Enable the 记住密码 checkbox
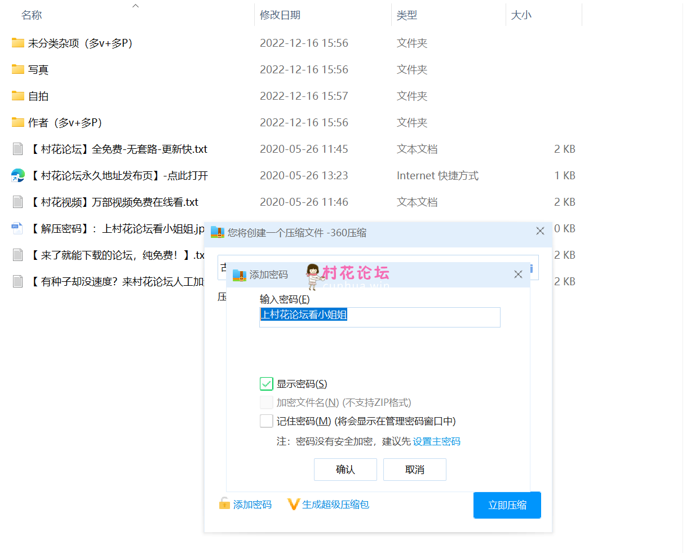This screenshot has height=553, width=695. click(267, 421)
